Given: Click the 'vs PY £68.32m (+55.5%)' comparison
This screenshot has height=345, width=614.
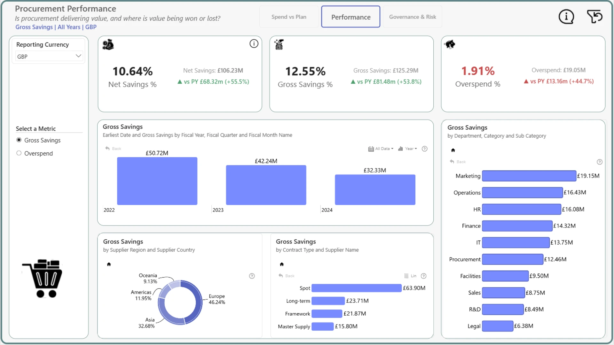Looking at the screenshot, I should coord(213,82).
